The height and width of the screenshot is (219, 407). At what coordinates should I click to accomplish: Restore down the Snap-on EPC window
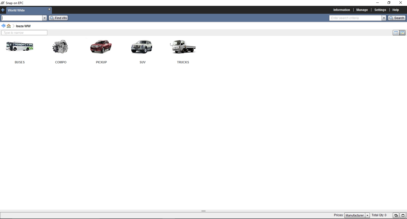(389, 3)
